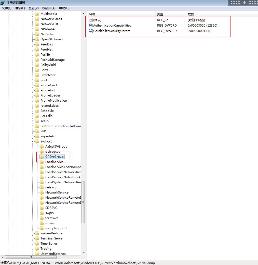Click the CoInitializeSecurityParam DWORD icon
The height and width of the screenshot is (265, 258).
91,31
